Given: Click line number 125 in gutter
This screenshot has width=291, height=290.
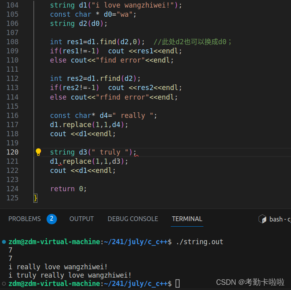Looking at the screenshot, I should [x=12, y=198].
